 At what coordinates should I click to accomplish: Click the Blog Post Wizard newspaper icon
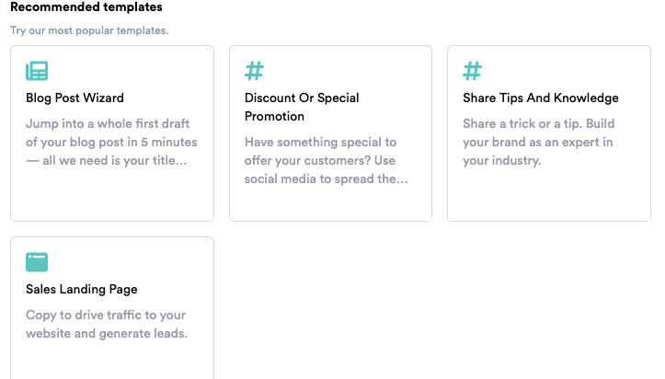click(37, 71)
